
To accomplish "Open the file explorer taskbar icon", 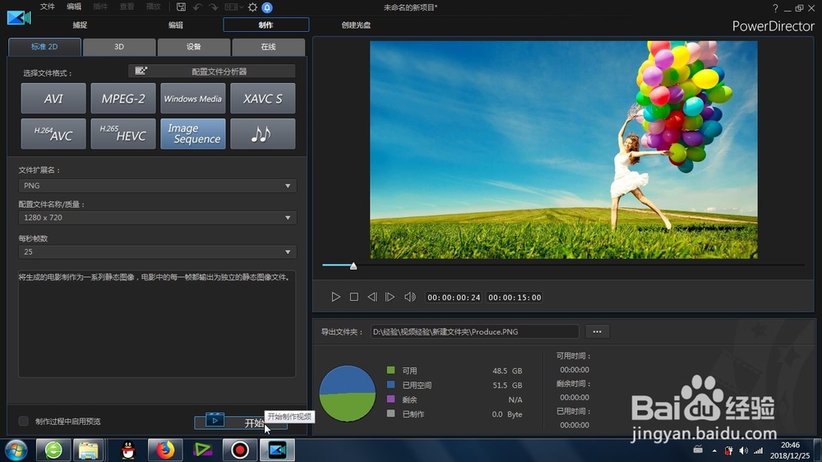I will 89,450.
